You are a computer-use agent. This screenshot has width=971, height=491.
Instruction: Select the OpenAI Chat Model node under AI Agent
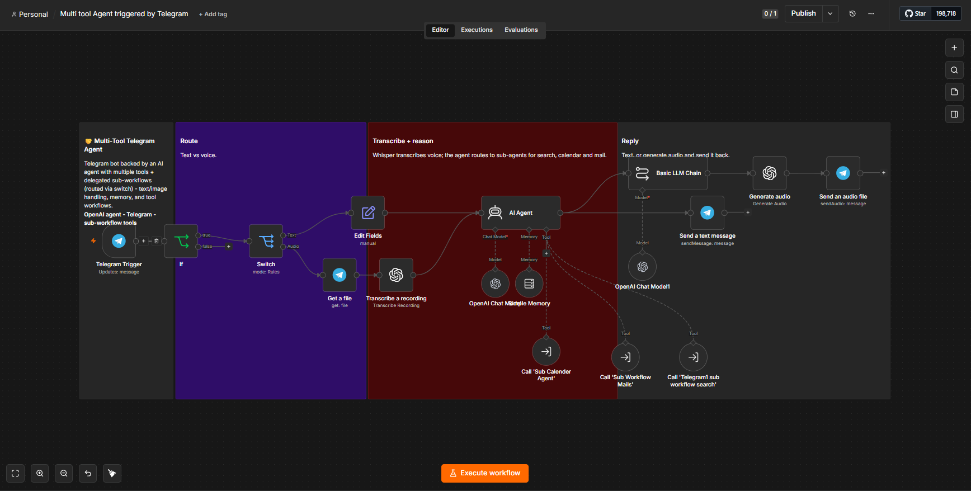pos(496,284)
